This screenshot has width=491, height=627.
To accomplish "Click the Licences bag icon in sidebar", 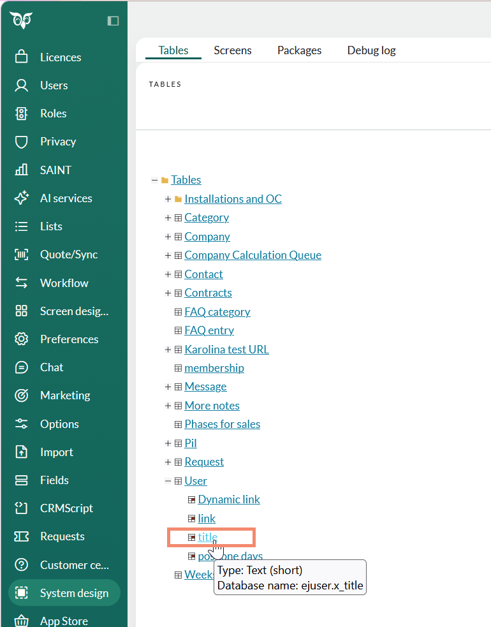I will pos(22,57).
